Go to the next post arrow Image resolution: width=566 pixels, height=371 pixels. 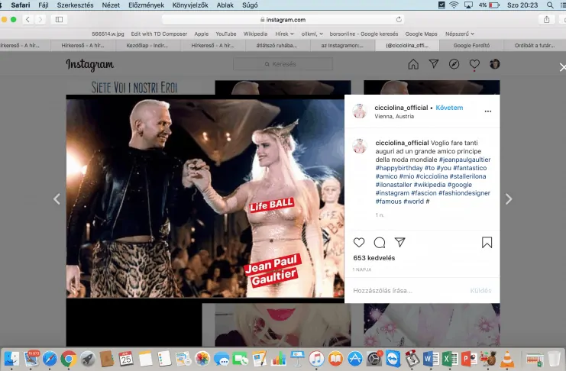coord(509,198)
